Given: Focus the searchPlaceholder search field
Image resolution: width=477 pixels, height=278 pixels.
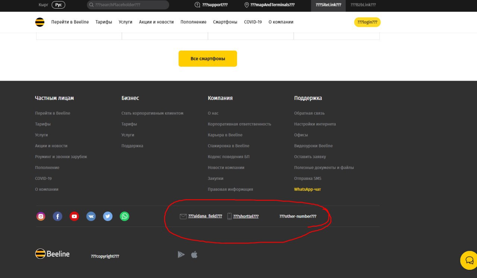Looking at the screenshot, I should [x=128, y=5].
